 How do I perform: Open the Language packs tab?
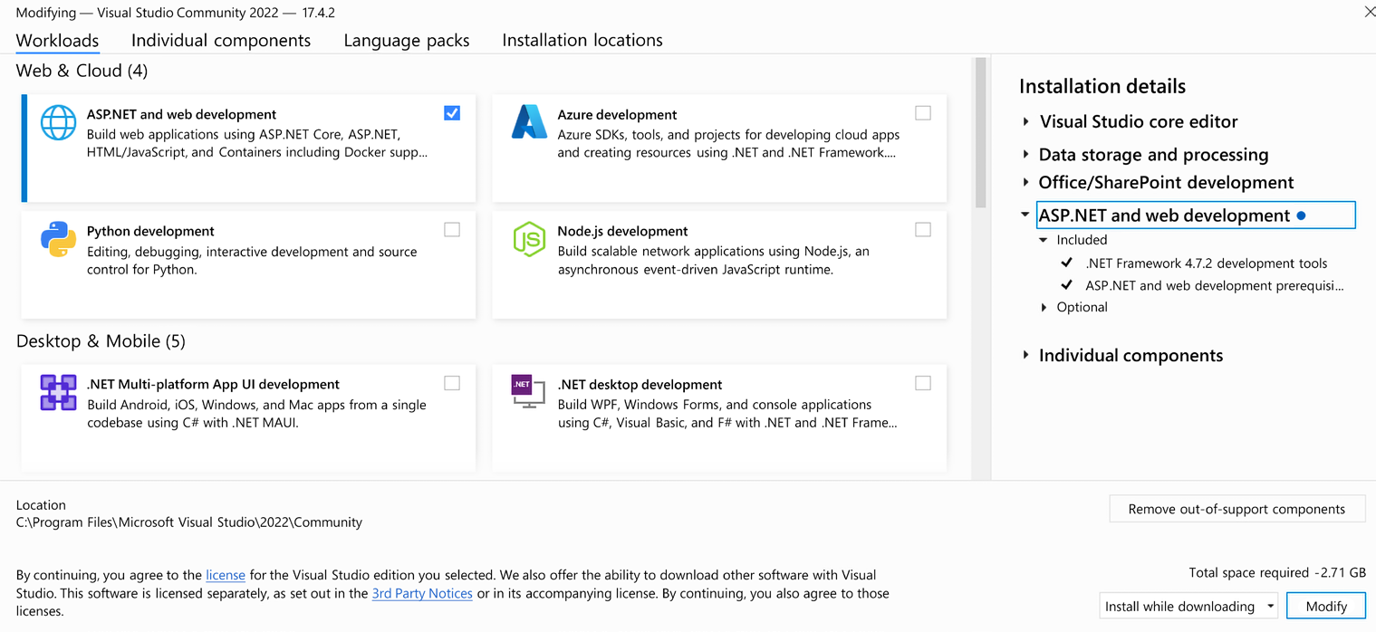point(407,40)
